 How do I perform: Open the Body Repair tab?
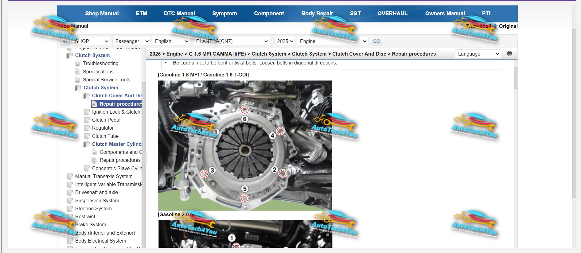coord(317,14)
